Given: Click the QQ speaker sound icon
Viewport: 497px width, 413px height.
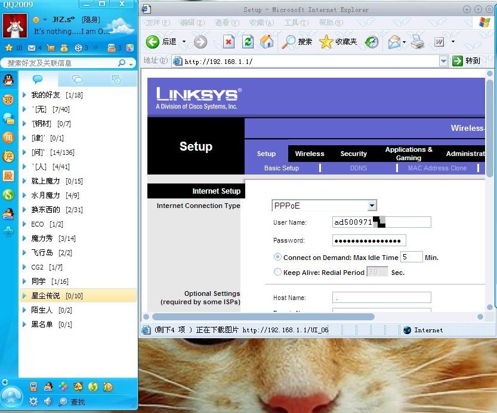Looking at the screenshot, I should pos(48,402).
